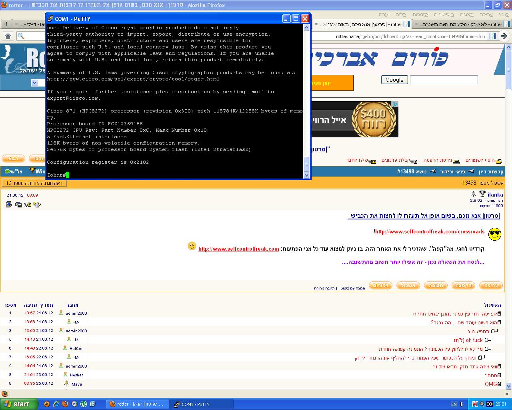Launch Internet Explorer from quick launch
This screenshot has height=410, width=512.
(56, 404)
